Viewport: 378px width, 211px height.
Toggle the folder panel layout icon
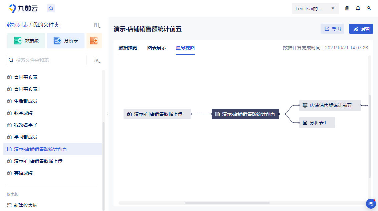[97, 25]
